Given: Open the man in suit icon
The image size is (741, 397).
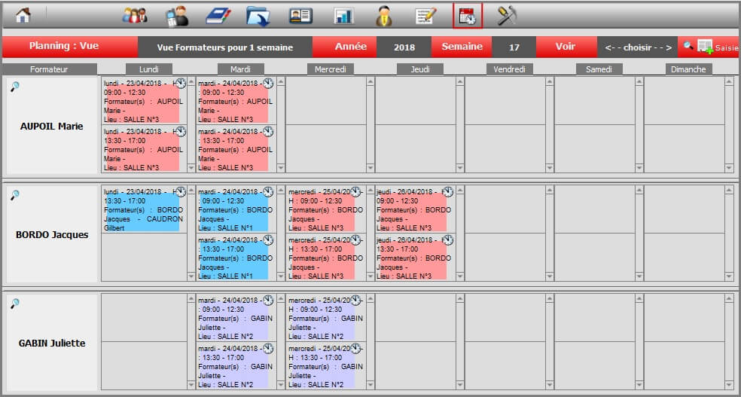Looking at the screenshot, I should coord(384,16).
